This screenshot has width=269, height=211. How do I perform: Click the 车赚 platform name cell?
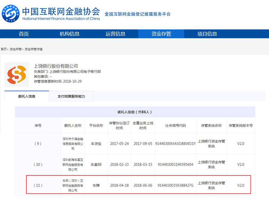(96, 186)
